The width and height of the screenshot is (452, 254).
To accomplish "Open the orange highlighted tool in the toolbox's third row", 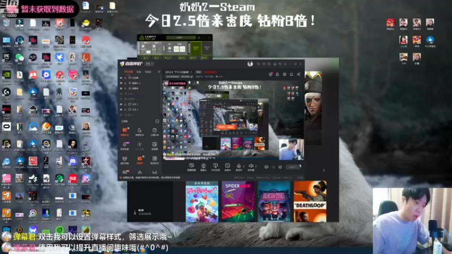I will (140, 160).
